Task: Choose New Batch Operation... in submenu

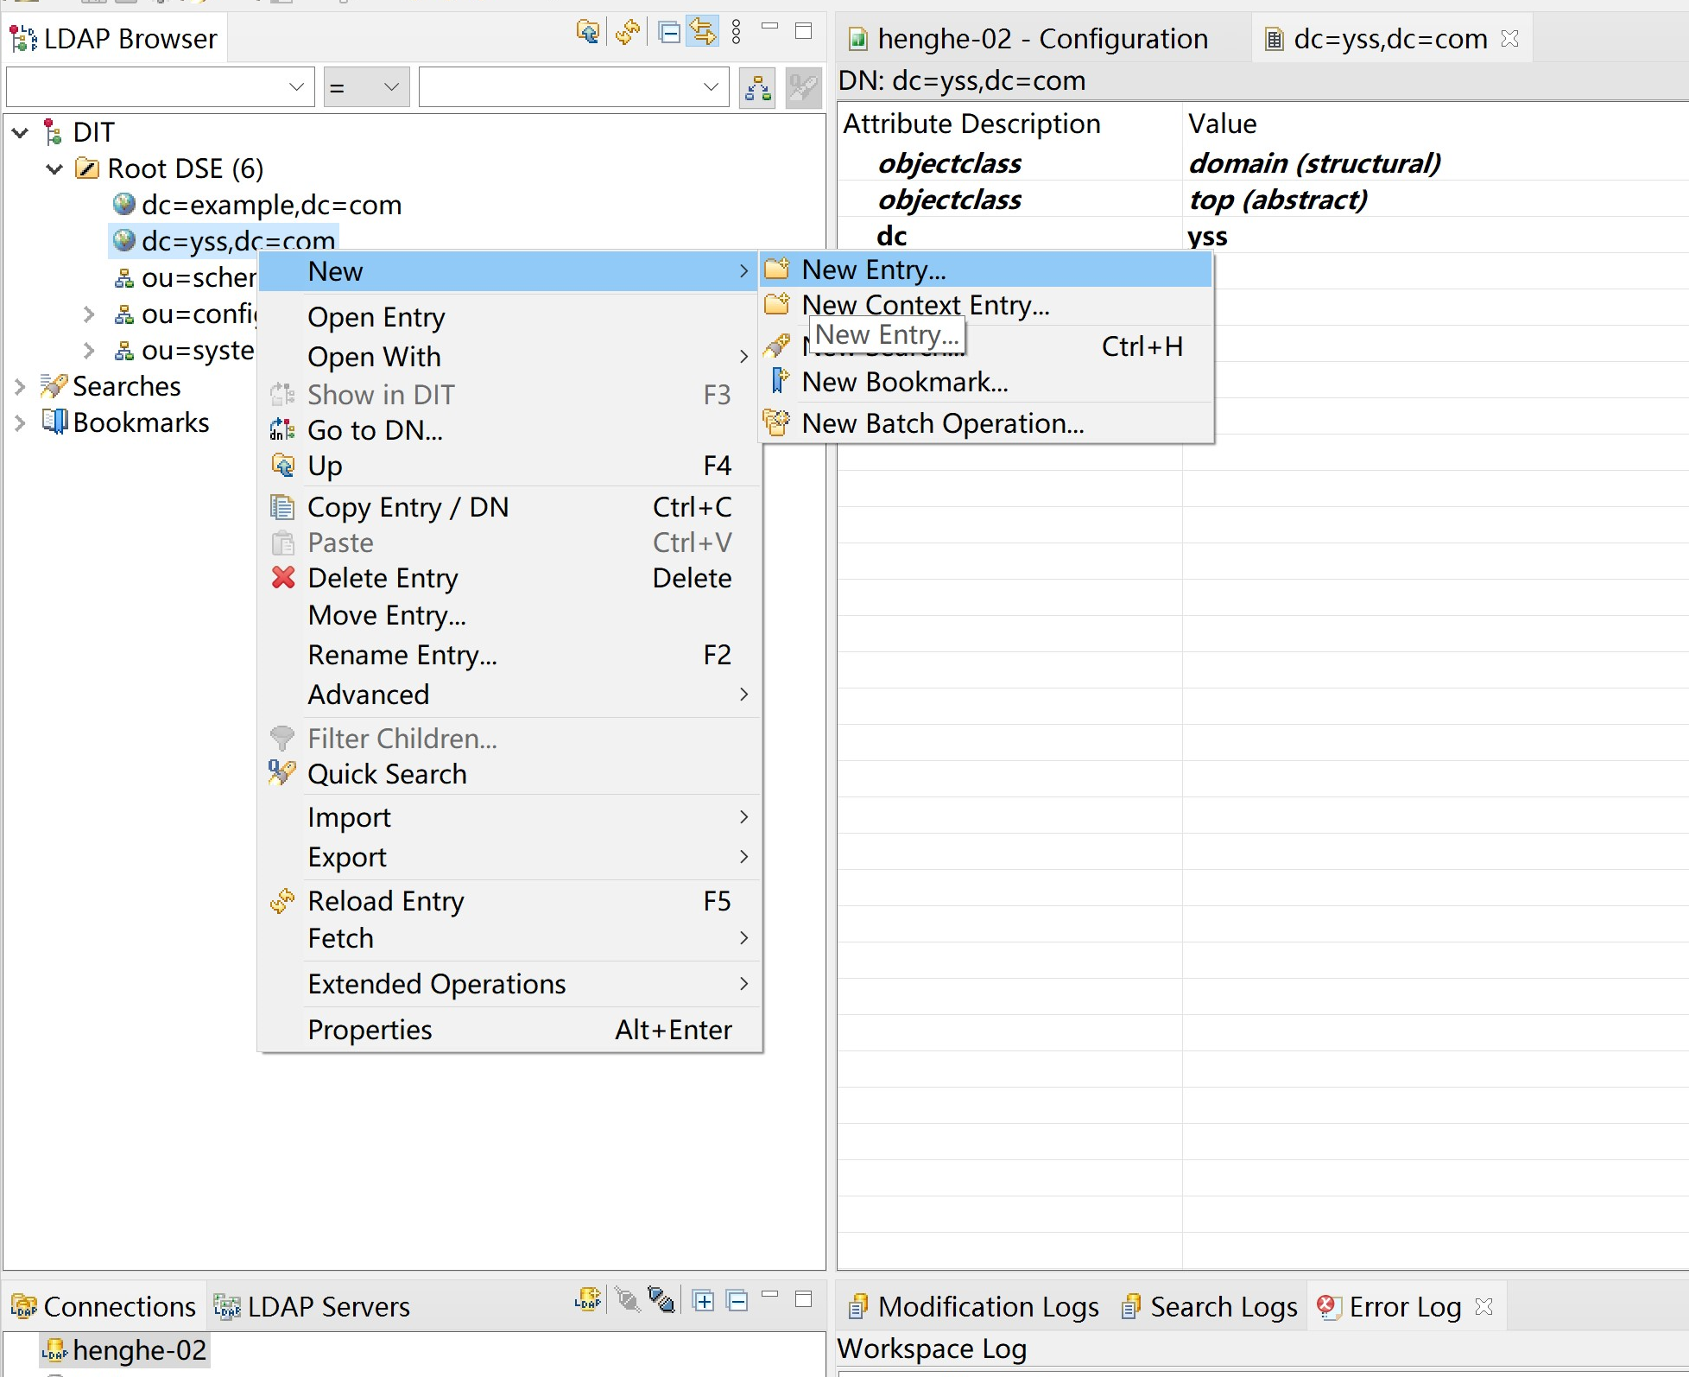Action: 942,423
